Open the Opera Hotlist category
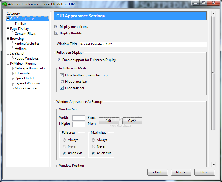 click(x=24, y=78)
